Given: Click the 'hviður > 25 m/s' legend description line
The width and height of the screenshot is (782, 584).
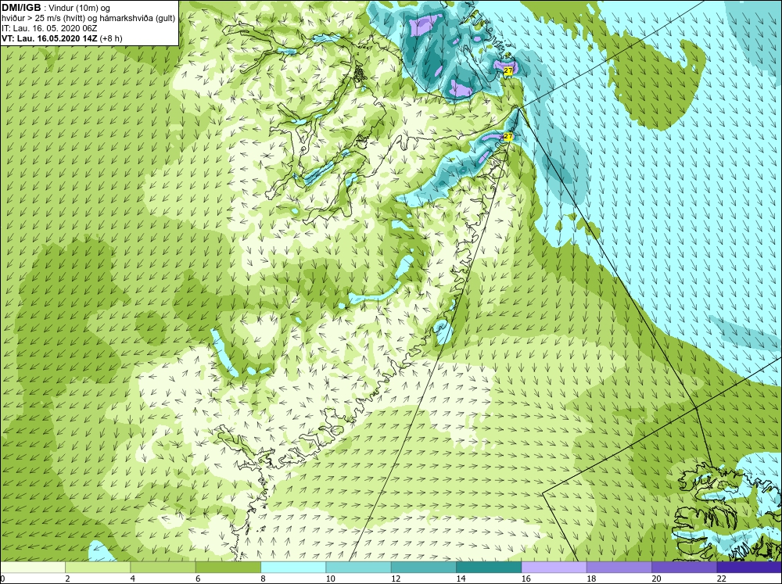Looking at the screenshot, I should (x=88, y=19).
